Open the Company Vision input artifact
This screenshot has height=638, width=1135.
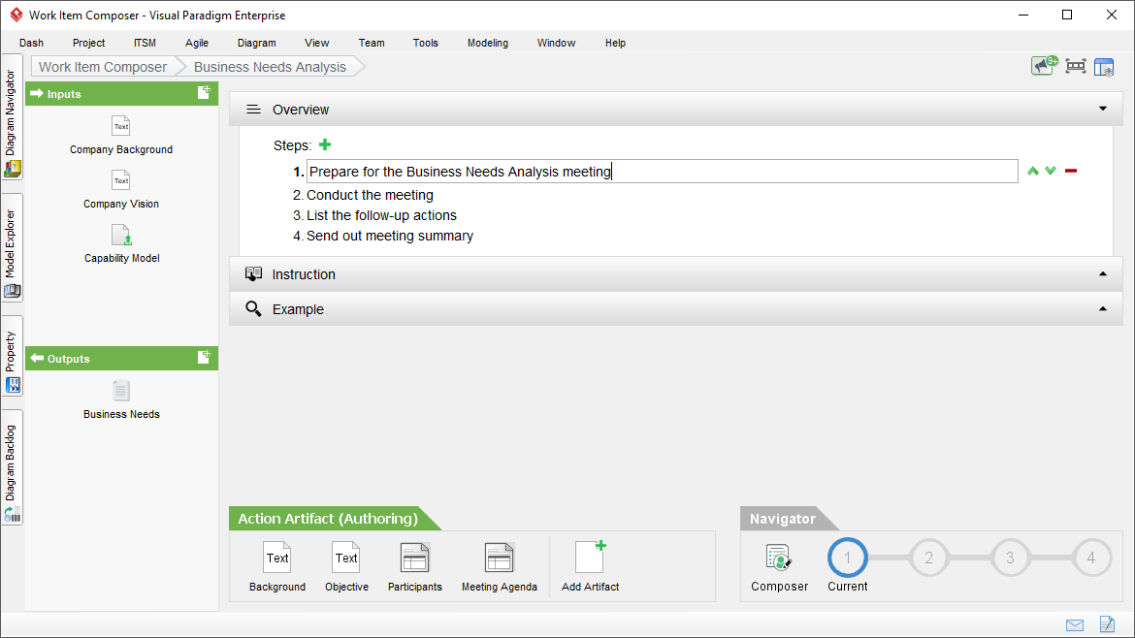[x=121, y=189]
